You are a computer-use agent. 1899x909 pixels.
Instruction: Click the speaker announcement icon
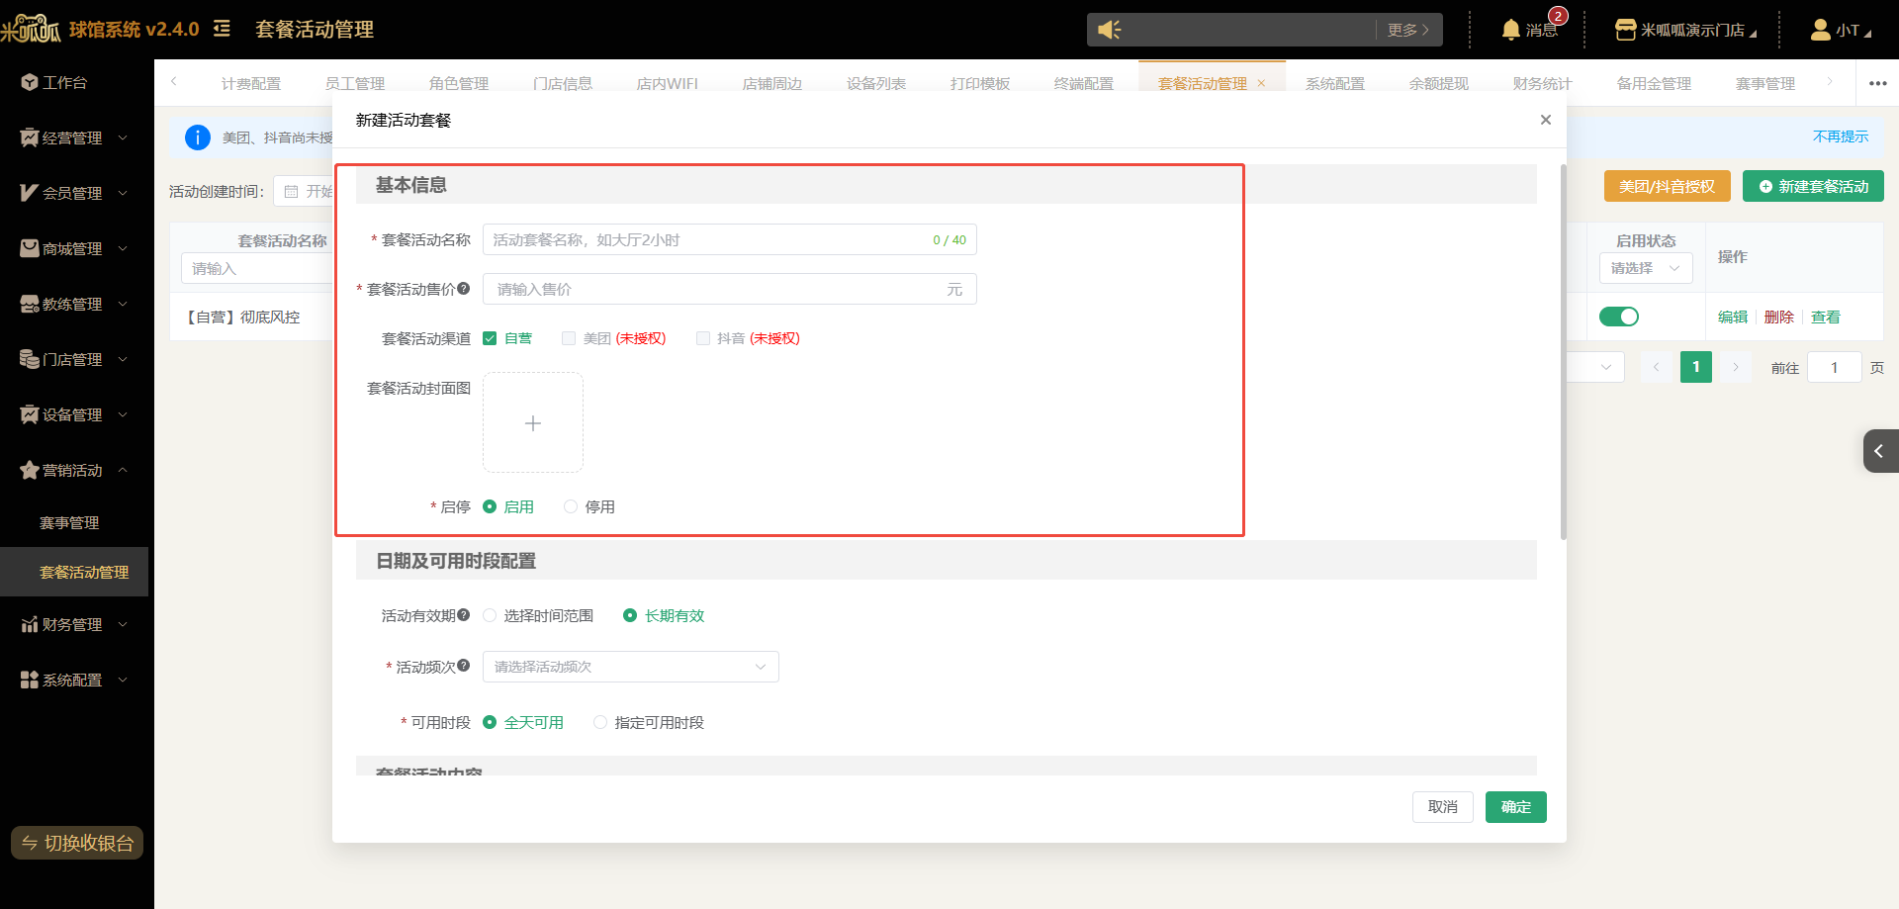(1110, 30)
